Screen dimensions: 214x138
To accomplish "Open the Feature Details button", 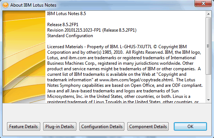I will 24,127.
